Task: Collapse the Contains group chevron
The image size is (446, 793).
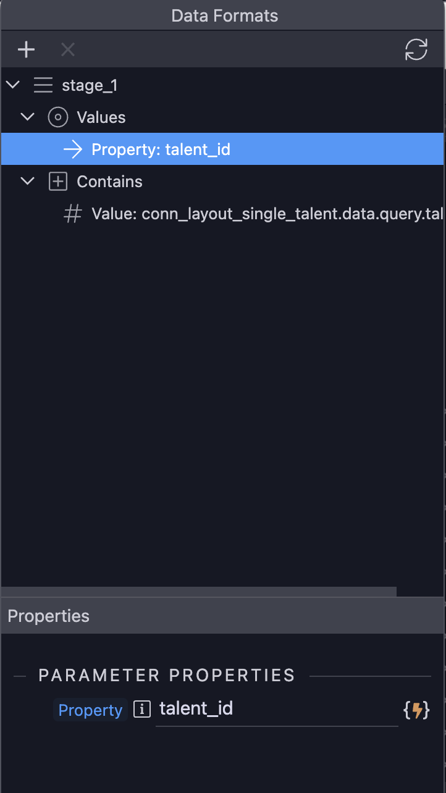Action: (x=28, y=181)
